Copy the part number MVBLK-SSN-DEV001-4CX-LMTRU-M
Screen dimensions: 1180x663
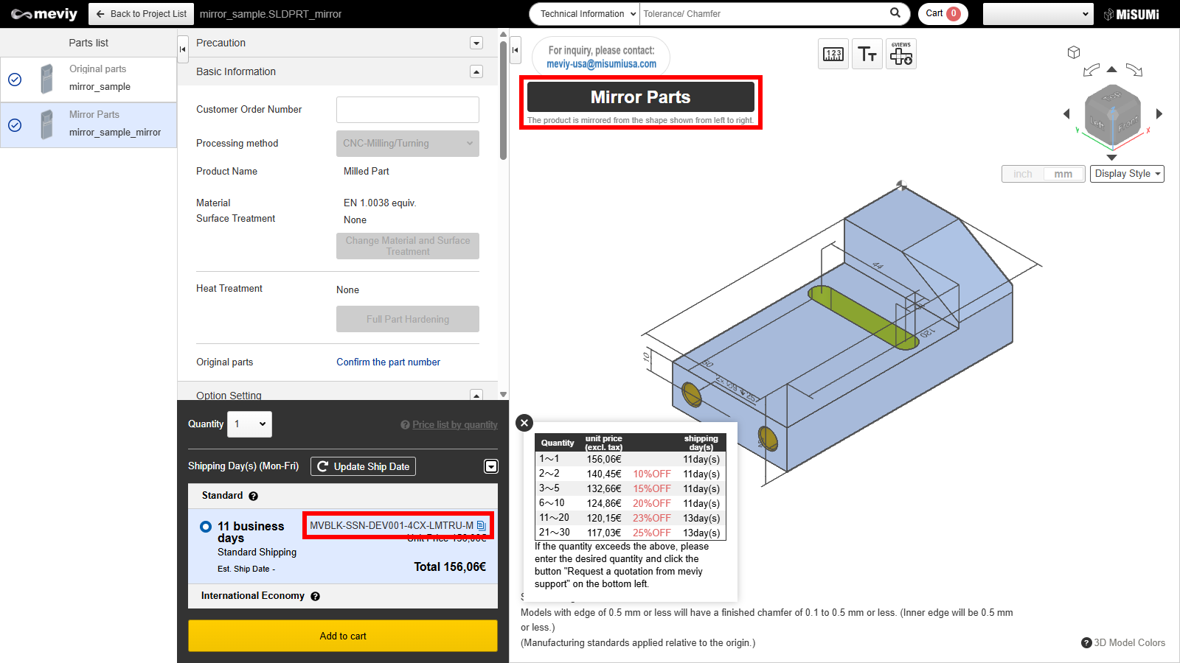(482, 525)
